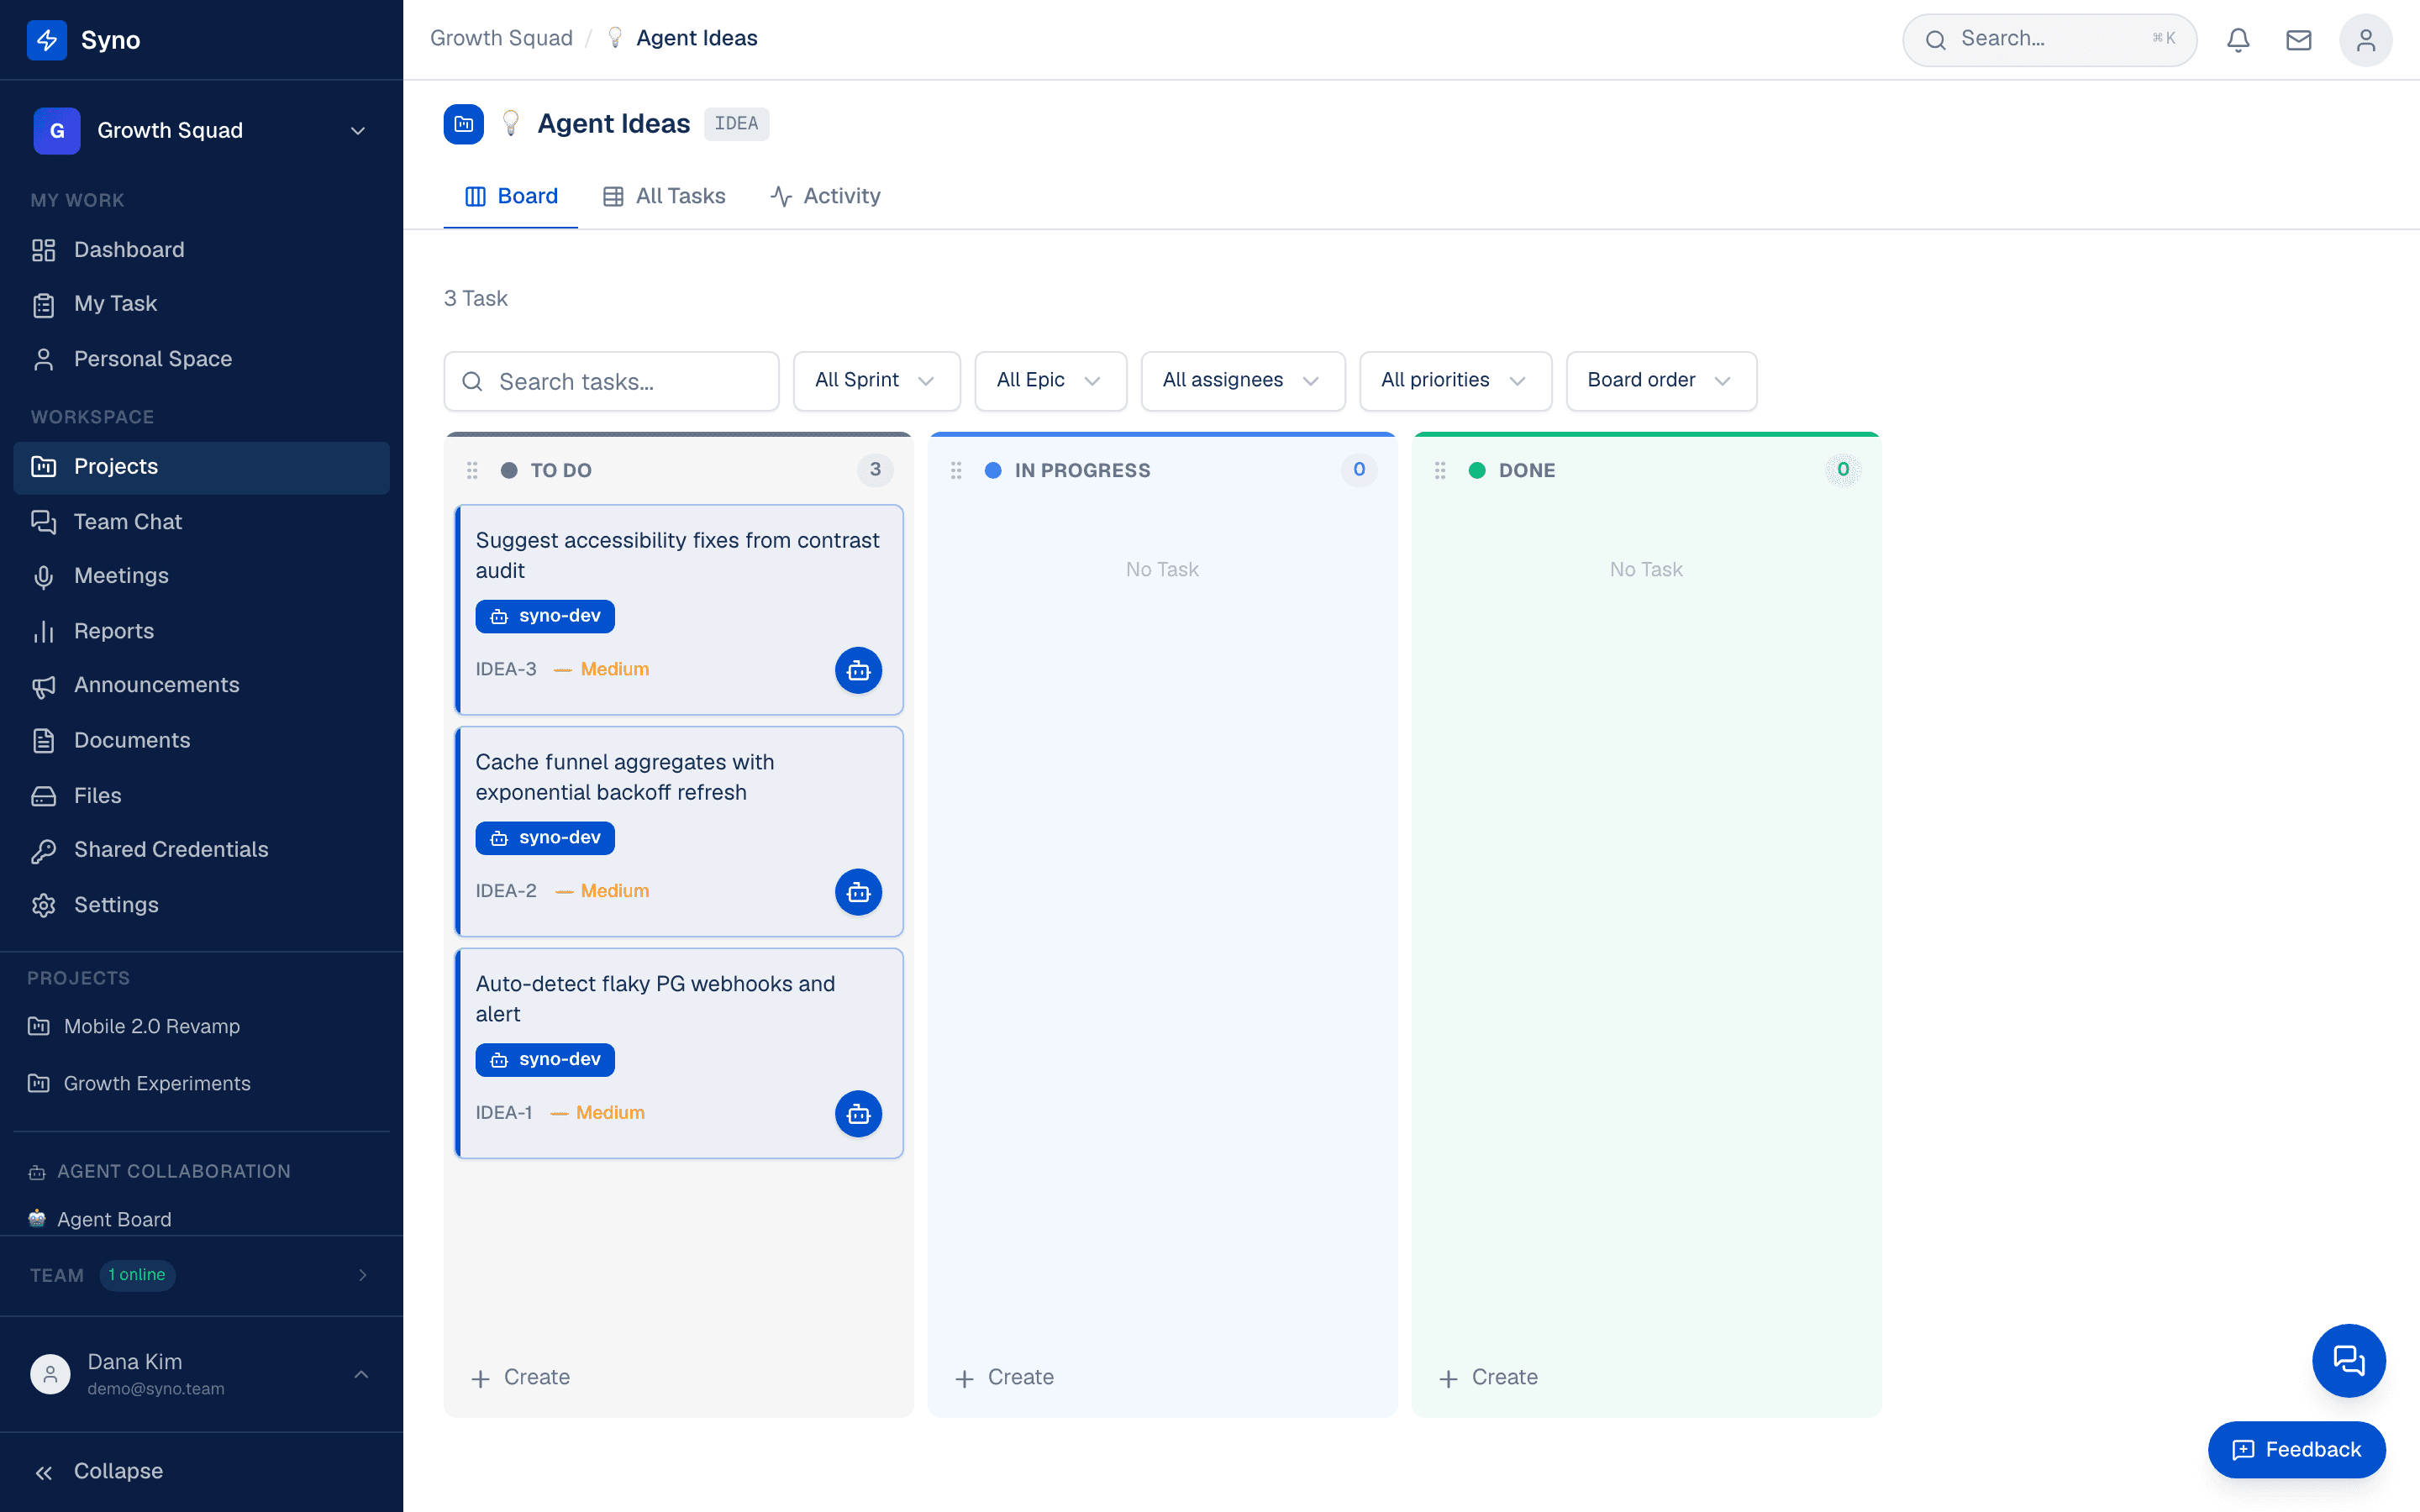Expand the Growth Squad workspace switcher
Image resolution: width=2420 pixels, height=1512 pixels.
tap(201, 131)
